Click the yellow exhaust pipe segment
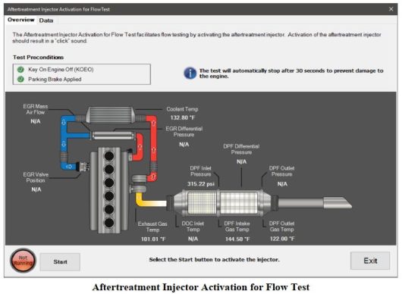 click(x=150, y=201)
